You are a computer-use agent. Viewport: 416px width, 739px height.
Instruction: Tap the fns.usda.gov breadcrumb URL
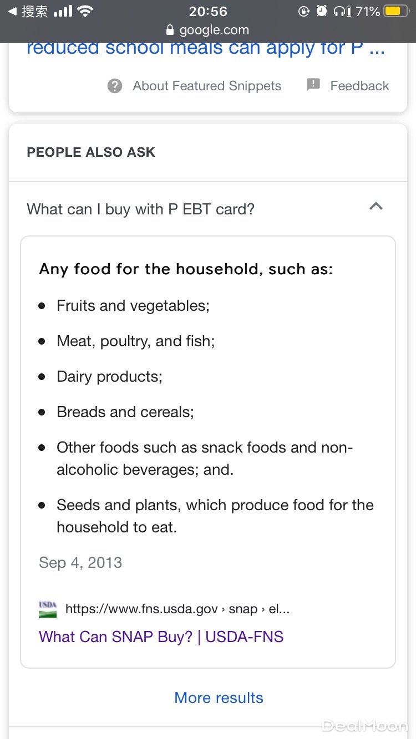[x=177, y=609]
